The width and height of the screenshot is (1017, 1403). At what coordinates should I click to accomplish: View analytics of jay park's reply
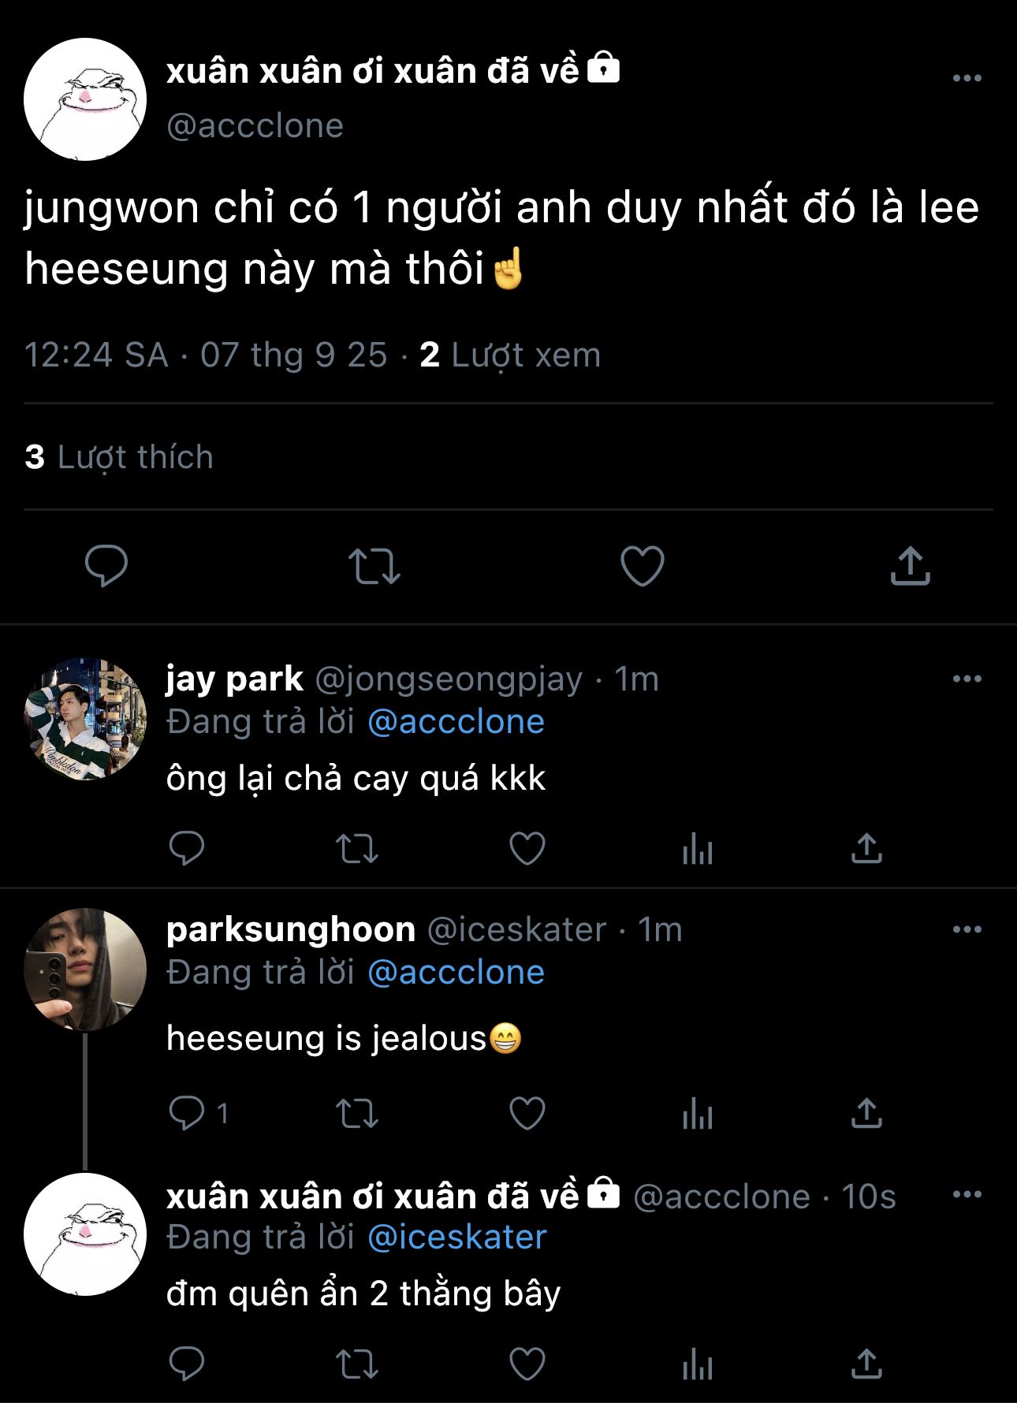coord(698,850)
